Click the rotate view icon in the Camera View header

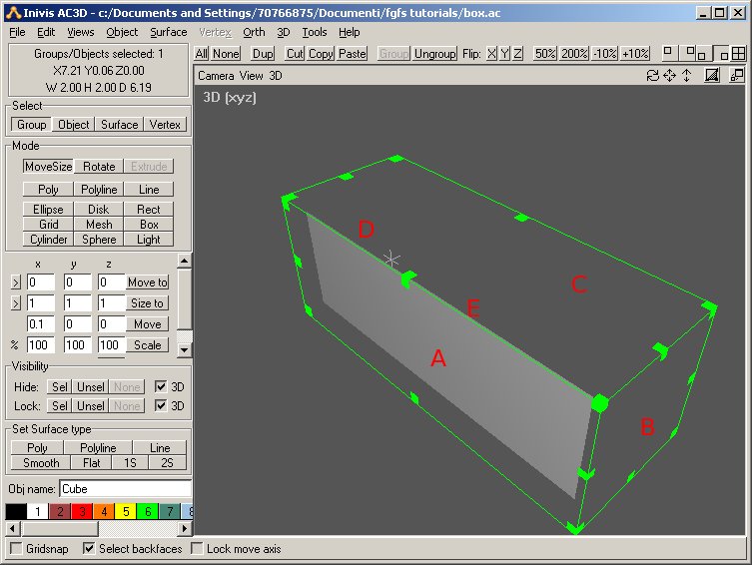652,75
